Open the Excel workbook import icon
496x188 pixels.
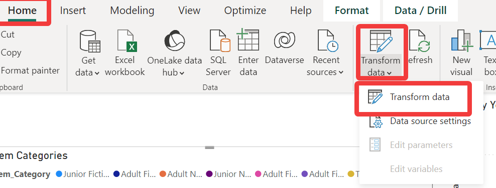126,40
